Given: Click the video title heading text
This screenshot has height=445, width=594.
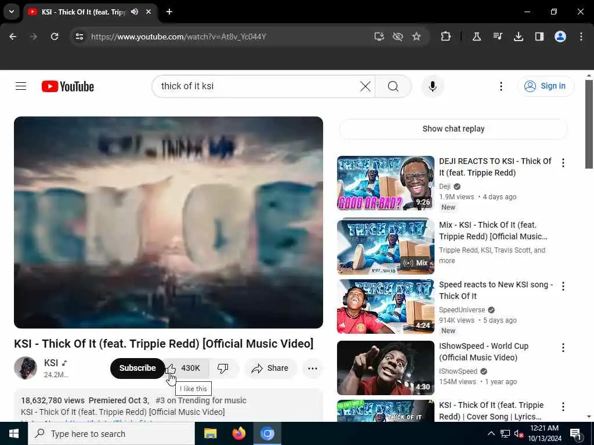Looking at the screenshot, I should (x=164, y=344).
